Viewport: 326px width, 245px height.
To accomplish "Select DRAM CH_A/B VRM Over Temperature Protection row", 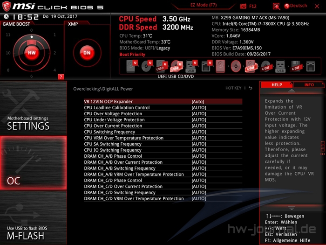I will point(163,174).
